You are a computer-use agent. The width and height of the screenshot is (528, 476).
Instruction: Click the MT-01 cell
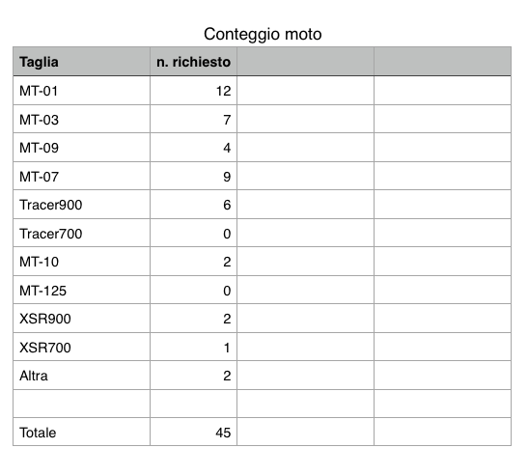[x=81, y=91]
